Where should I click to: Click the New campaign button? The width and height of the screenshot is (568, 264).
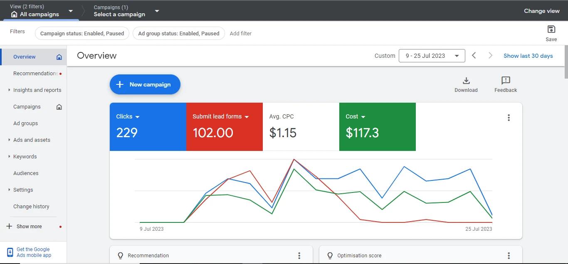145,84
